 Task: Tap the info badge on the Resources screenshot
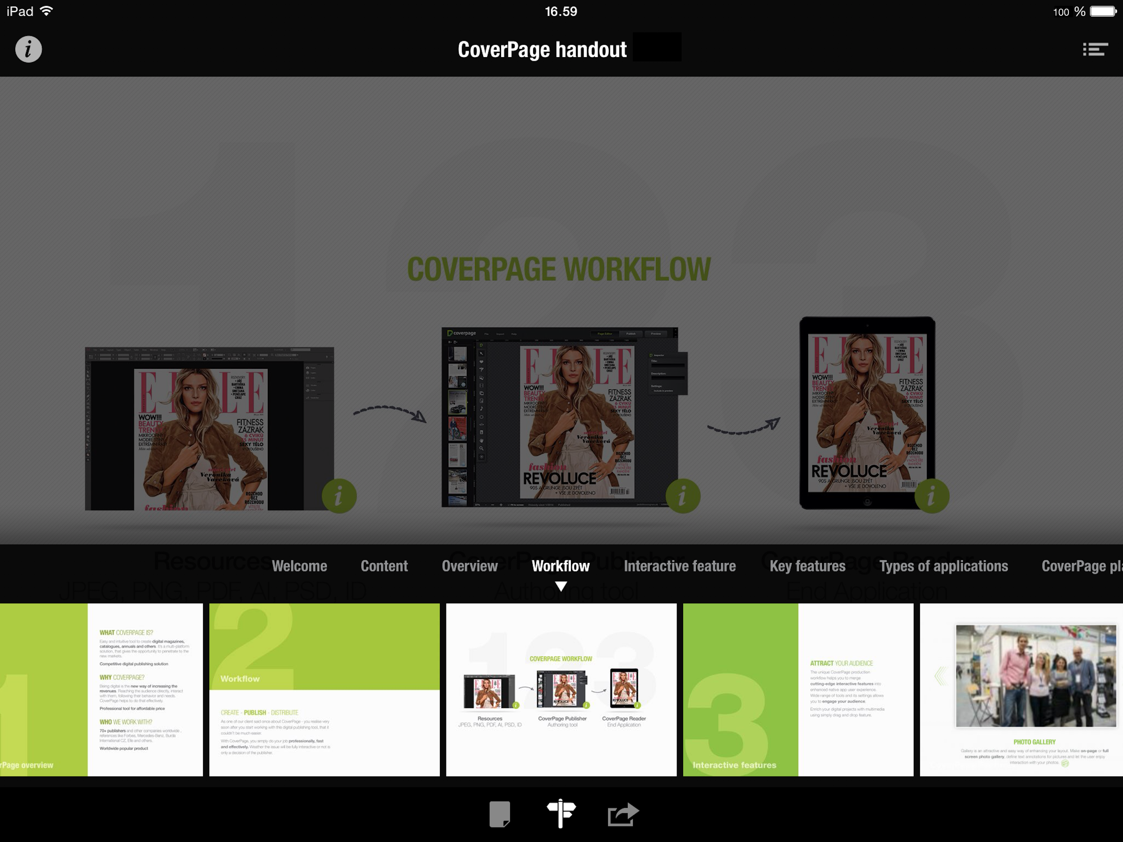pyautogui.click(x=339, y=496)
